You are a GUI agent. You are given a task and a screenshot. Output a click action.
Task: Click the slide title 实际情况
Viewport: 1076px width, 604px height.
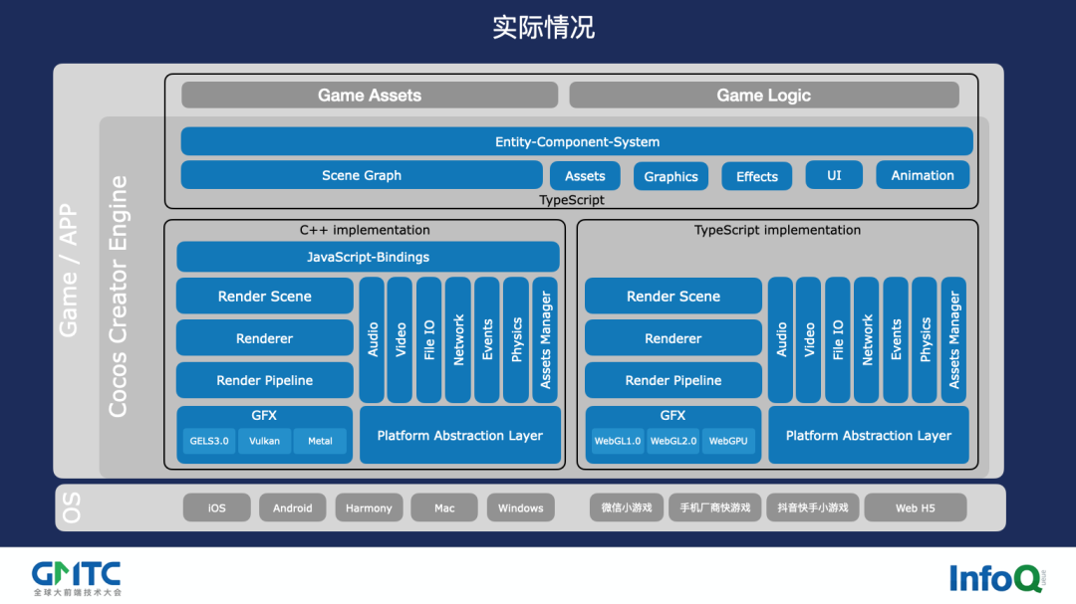543,28
